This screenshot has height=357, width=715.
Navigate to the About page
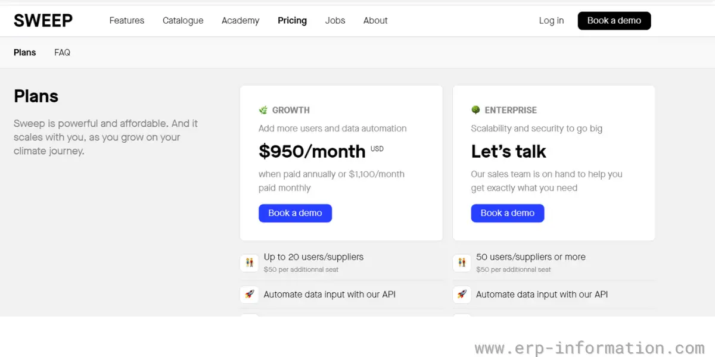(x=375, y=20)
